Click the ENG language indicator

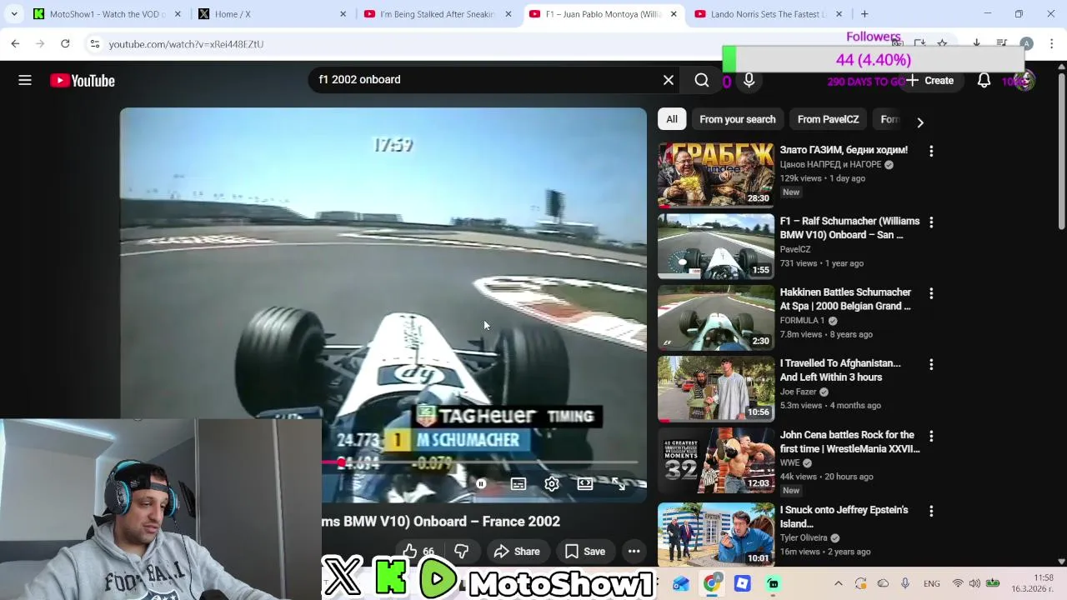tap(932, 584)
